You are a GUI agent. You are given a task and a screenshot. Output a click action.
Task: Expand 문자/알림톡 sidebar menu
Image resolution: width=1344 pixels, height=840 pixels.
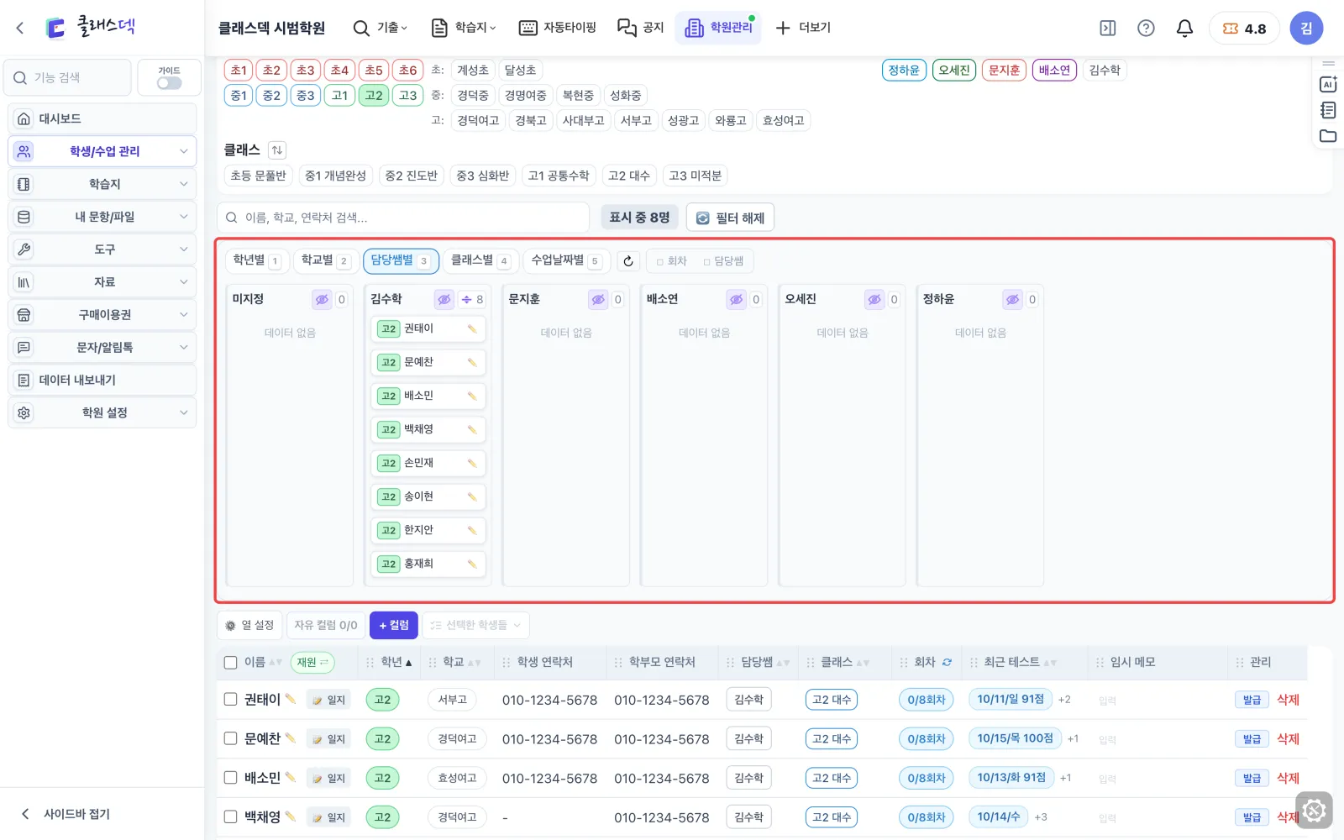click(102, 347)
